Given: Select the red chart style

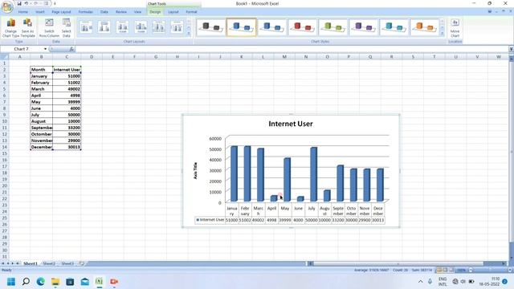Looking at the screenshot, I should coord(302,27).
